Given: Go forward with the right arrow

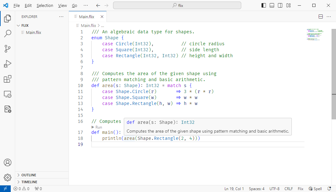Looking at the screenshot, I should tap(106, 6).
